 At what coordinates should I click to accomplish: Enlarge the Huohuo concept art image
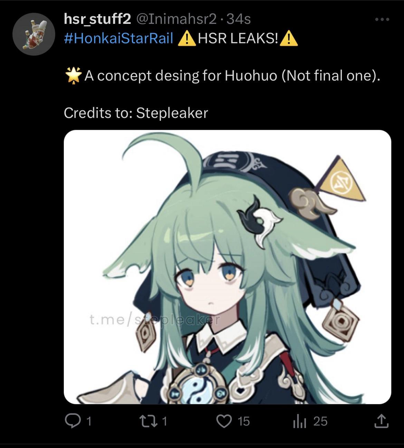click(228, 267)
